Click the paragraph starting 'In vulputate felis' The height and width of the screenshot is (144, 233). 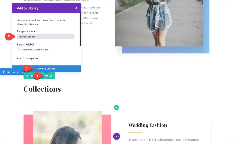pyautogui.click(x=164, y=141)
